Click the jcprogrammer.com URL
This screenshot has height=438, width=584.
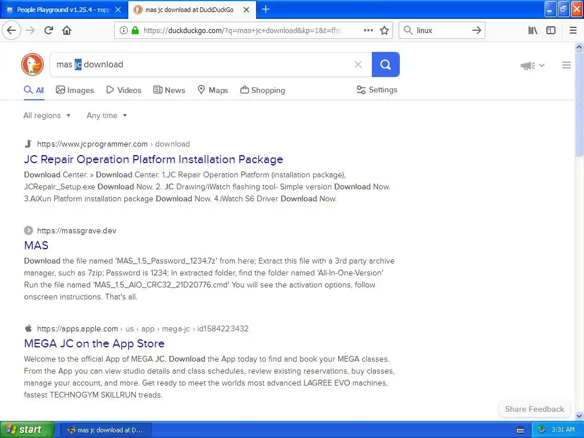[92, 144]
